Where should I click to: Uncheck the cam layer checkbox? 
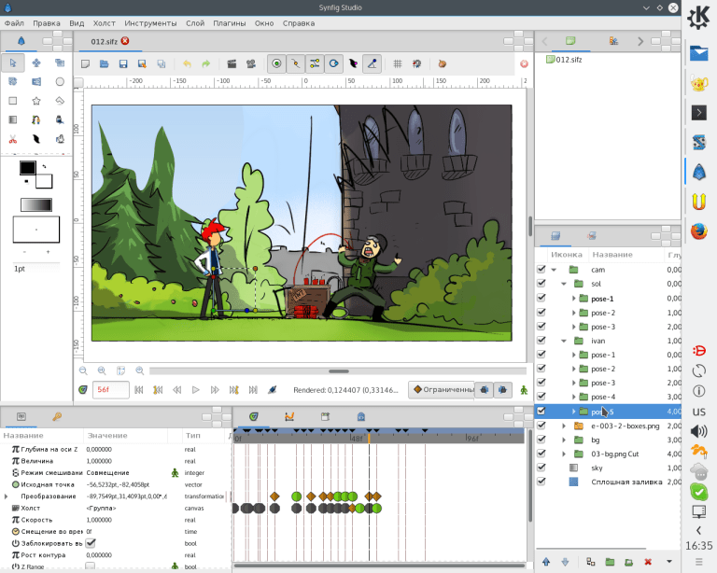[x=541, y=269]
